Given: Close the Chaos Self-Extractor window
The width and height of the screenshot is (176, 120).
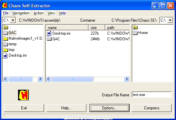Looking at the screenshot, I should 170,5.
